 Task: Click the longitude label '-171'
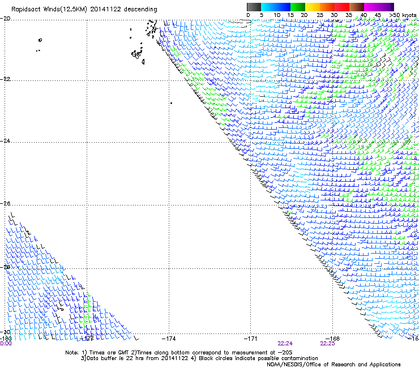(x=251, y=339)
